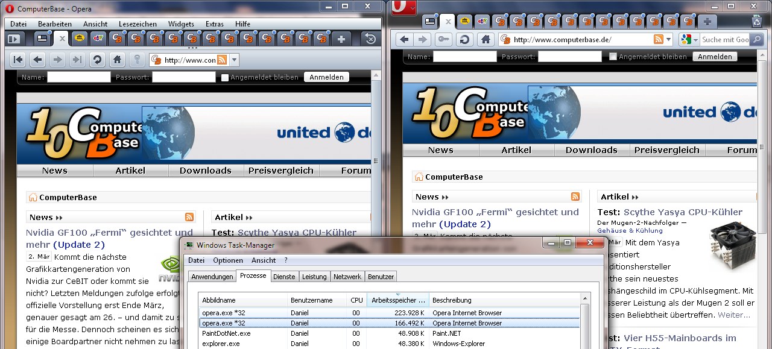The image size is (772, 349).
Task: Click Anmelden in the menu-bar Opera window
Action: [x=326, y=77]
